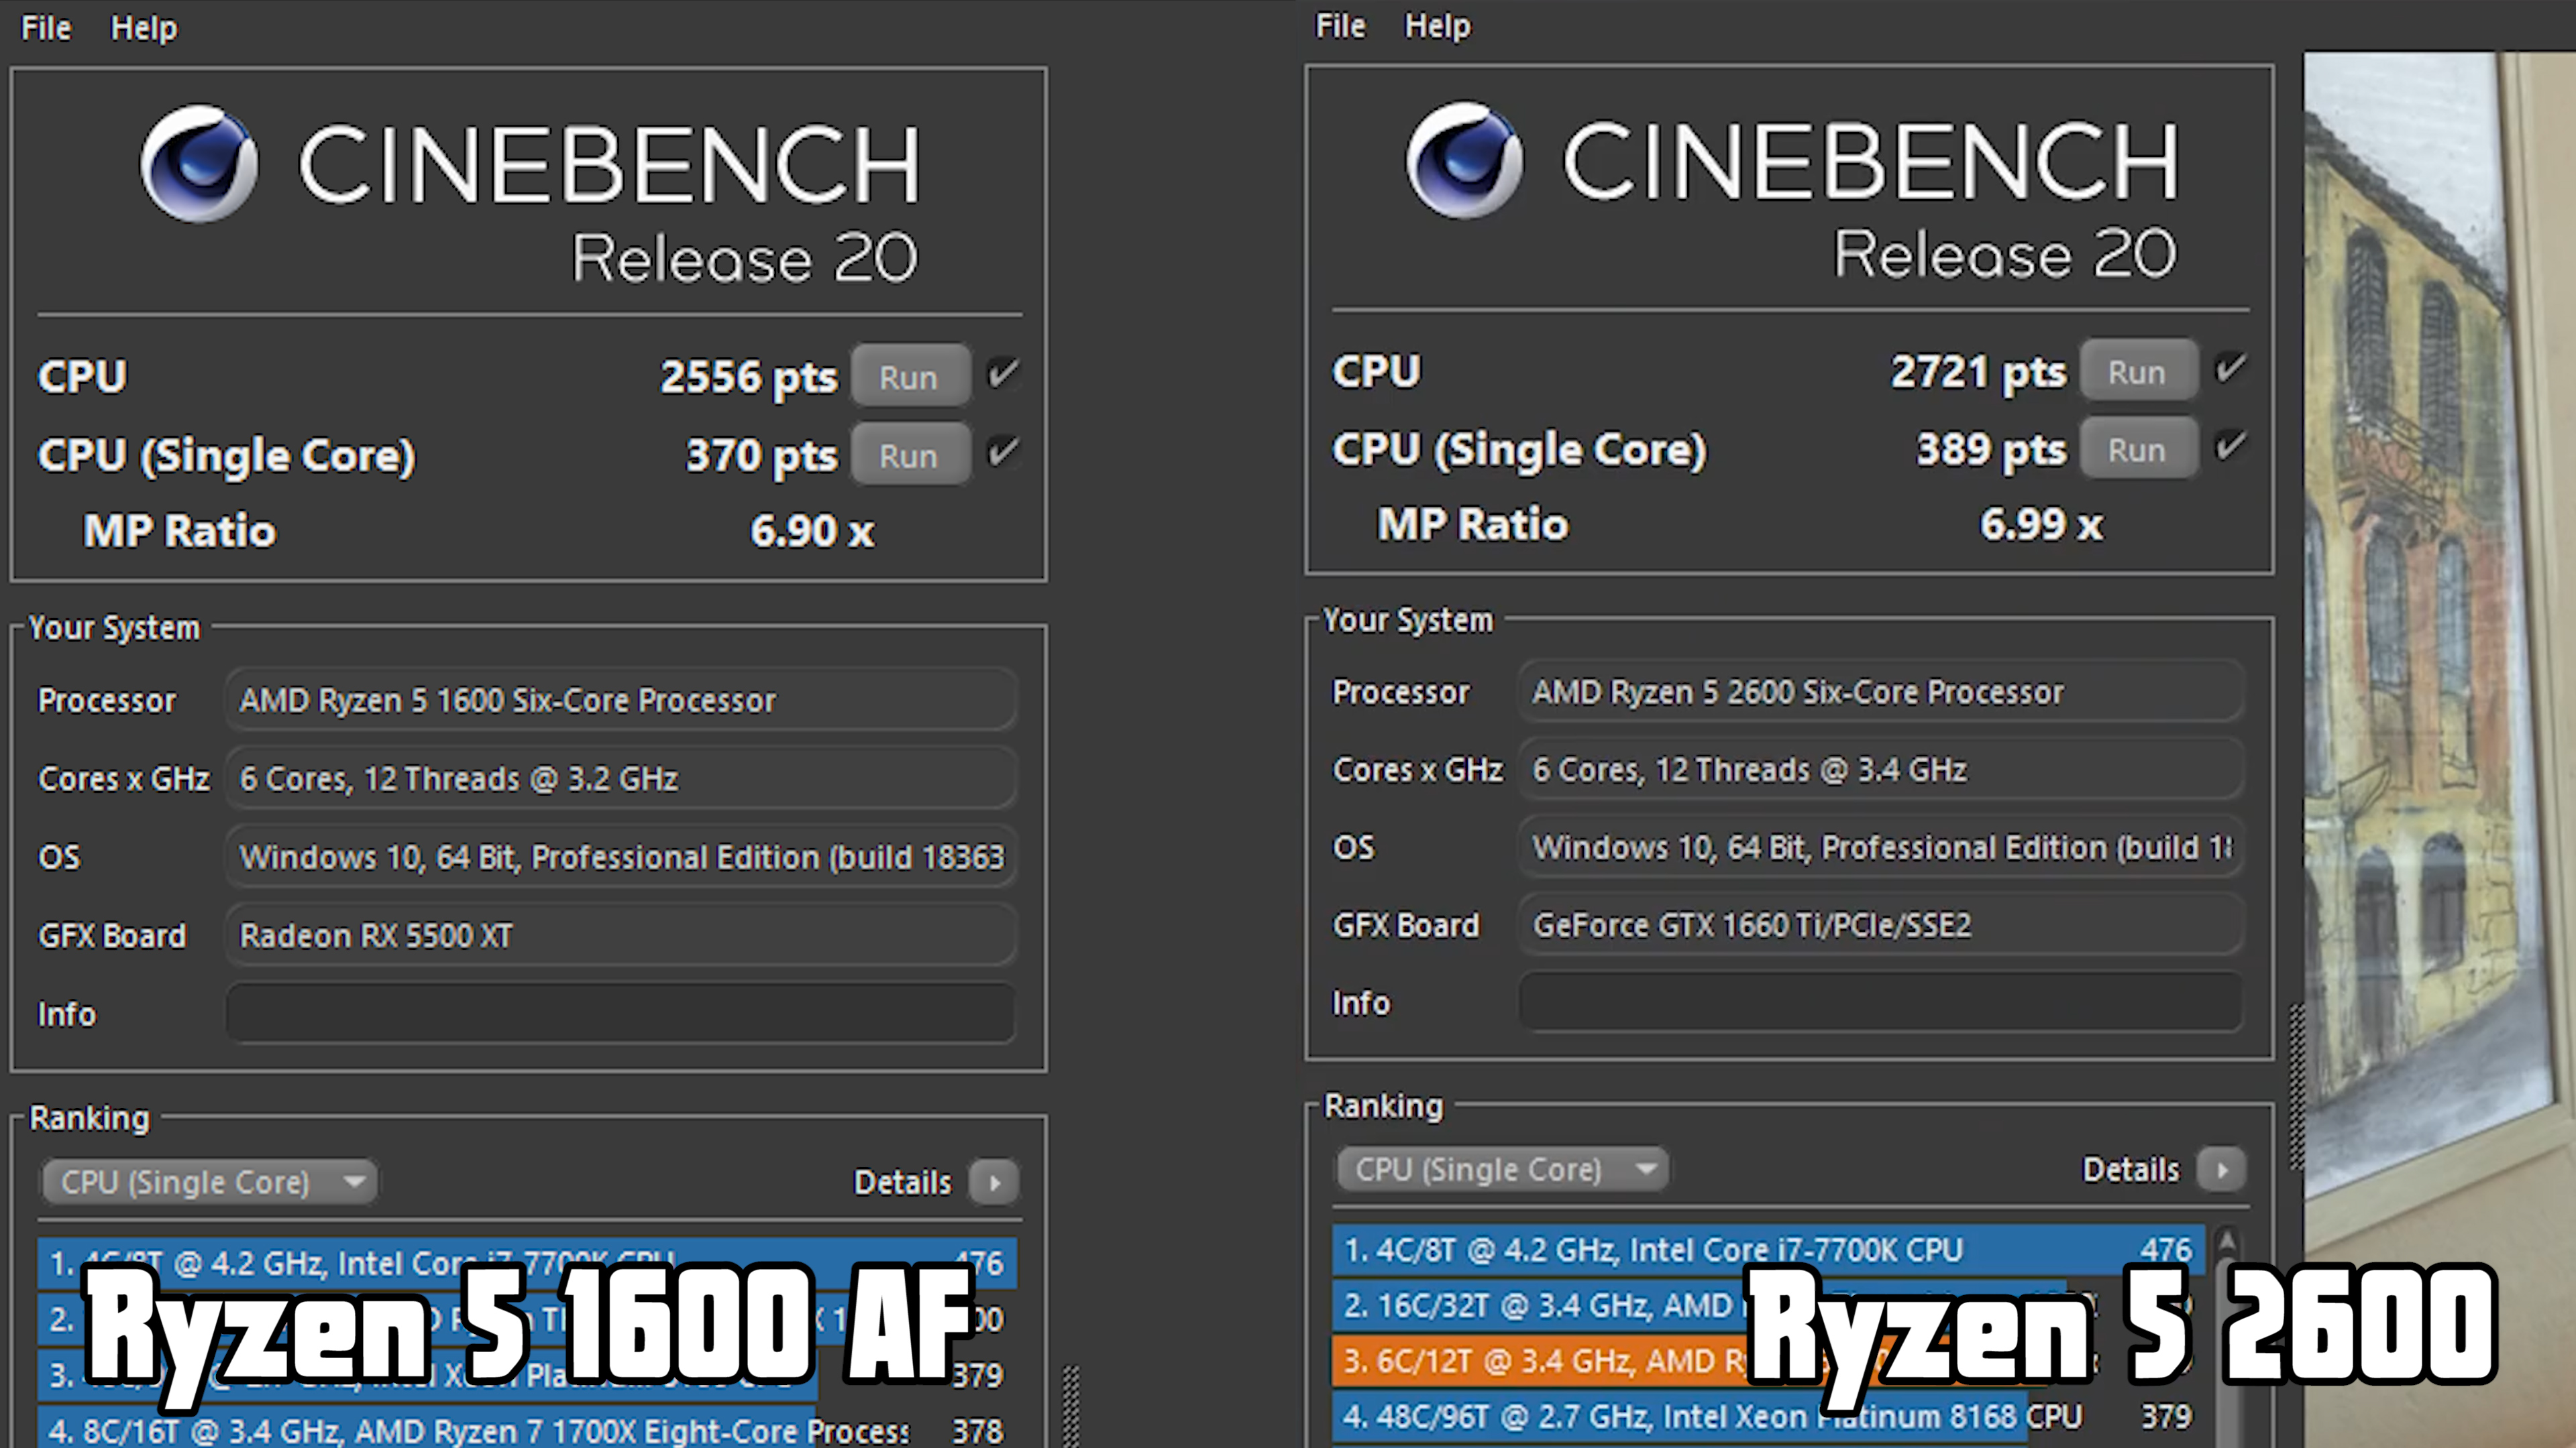Open the File menu in the left Cinebench window

point(46,28)
